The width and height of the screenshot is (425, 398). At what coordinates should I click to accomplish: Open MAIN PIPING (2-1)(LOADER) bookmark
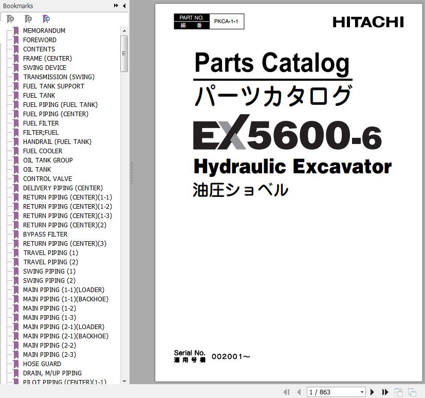pyautogui.click(x=64, y=327)
